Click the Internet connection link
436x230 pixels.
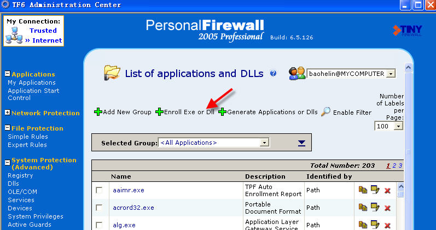pos(47,40)
